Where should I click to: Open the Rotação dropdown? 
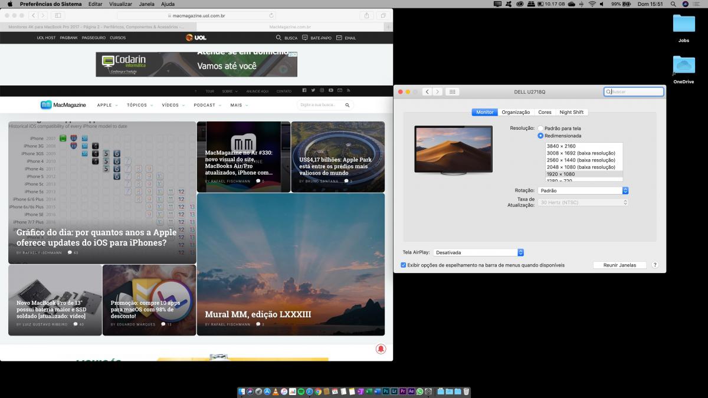pos(583,190)
